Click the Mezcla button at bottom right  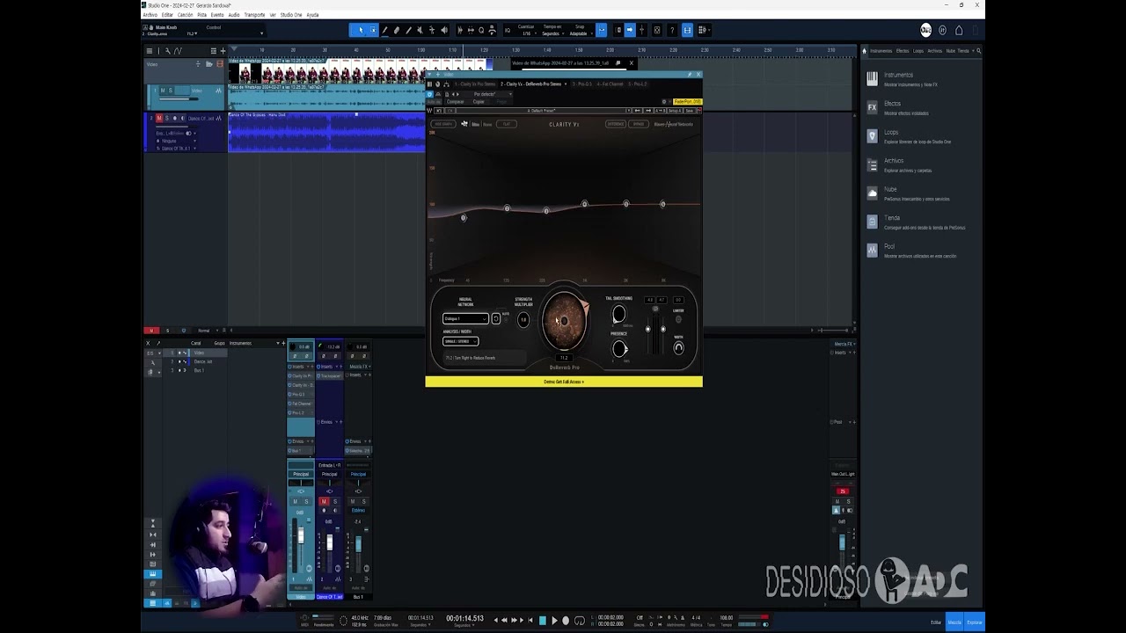[954, 622]
